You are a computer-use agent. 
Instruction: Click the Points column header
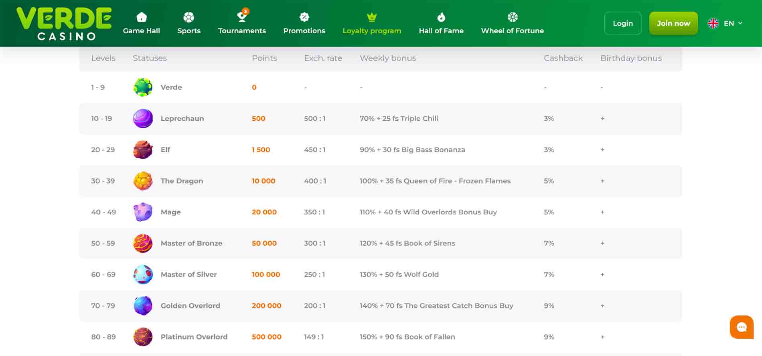click(x=264, y=58)
